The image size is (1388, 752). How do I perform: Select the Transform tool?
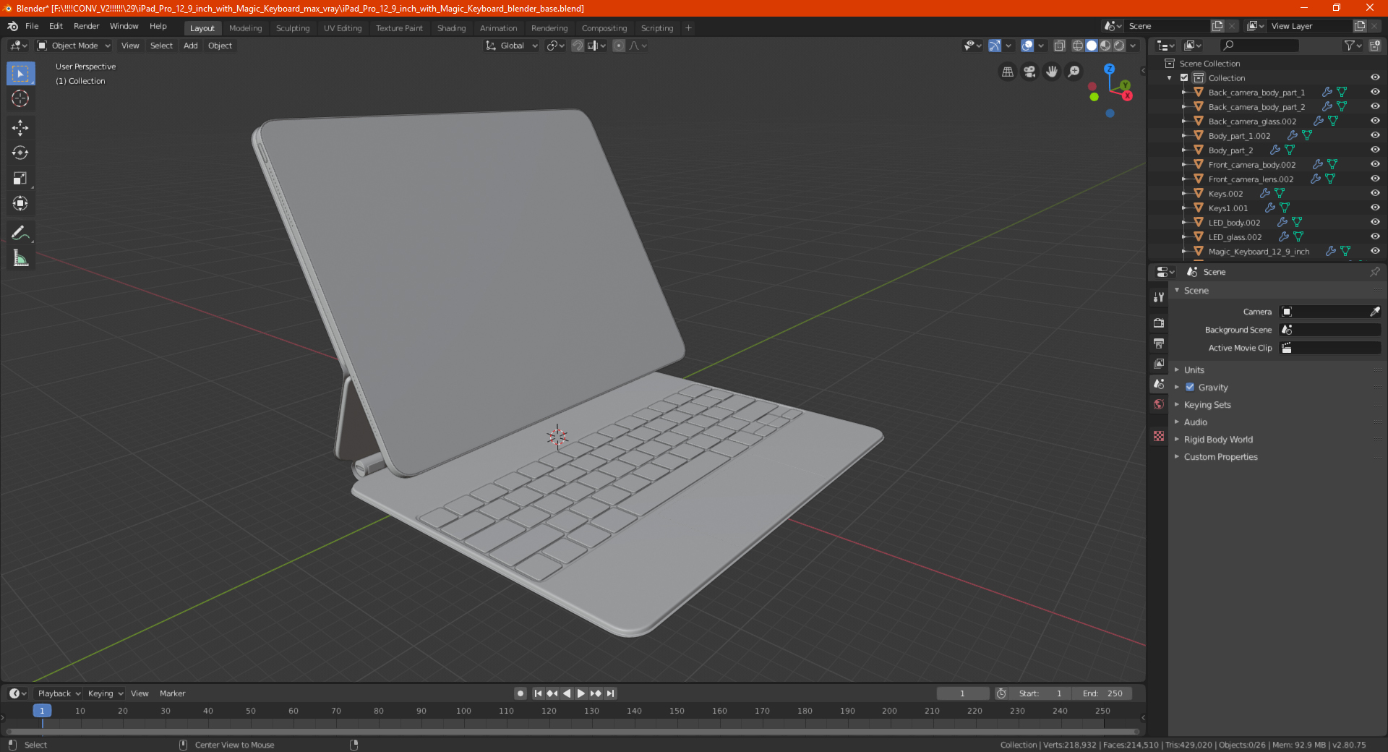(x=20, y=203)
